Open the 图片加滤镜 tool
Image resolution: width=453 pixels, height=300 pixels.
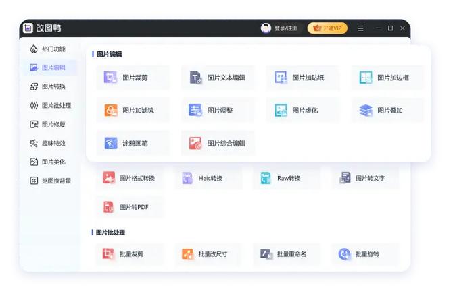[x=133, y=111]
